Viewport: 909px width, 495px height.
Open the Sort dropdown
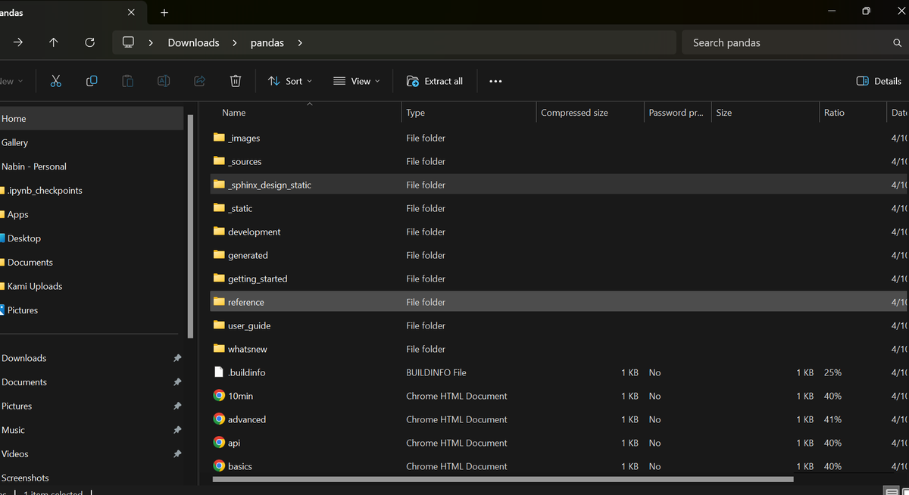pos(290,81)
